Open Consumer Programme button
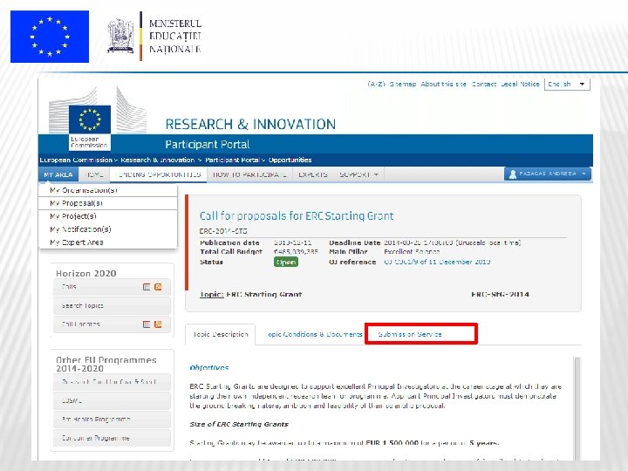628x471 pixels. point(112,438)
